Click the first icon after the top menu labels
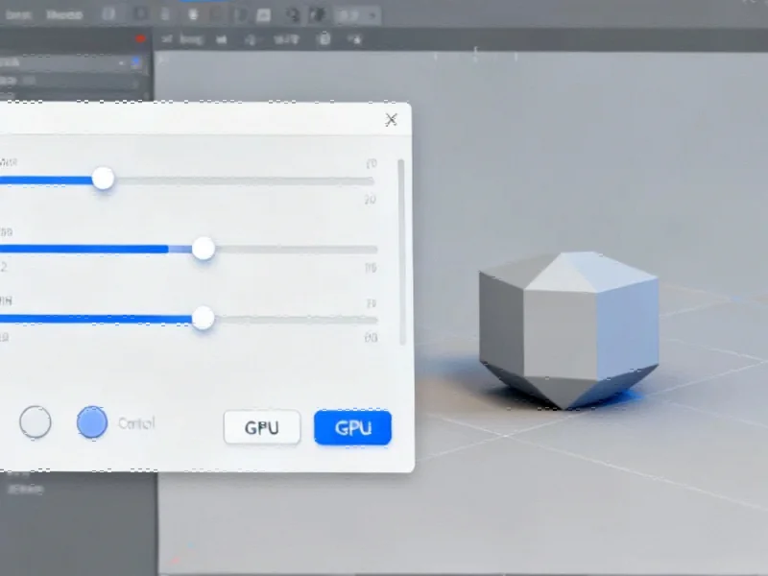Viewport: 768px width, 576px height. [x=110, y=14]
